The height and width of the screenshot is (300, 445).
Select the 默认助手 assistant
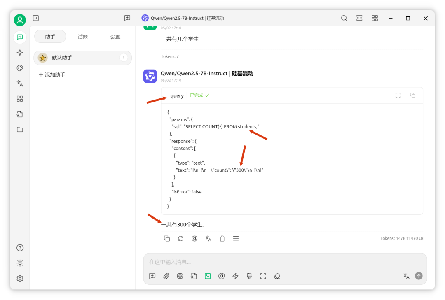[x=82, y=58]
